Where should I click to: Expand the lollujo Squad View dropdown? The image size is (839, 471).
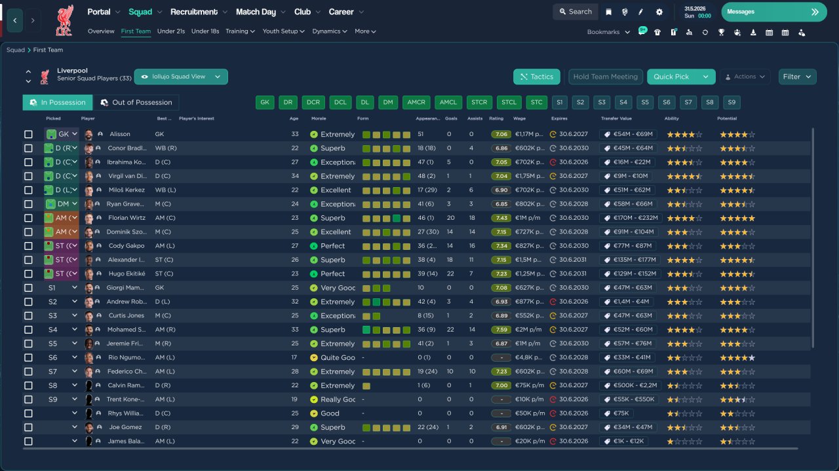point(181,77)
